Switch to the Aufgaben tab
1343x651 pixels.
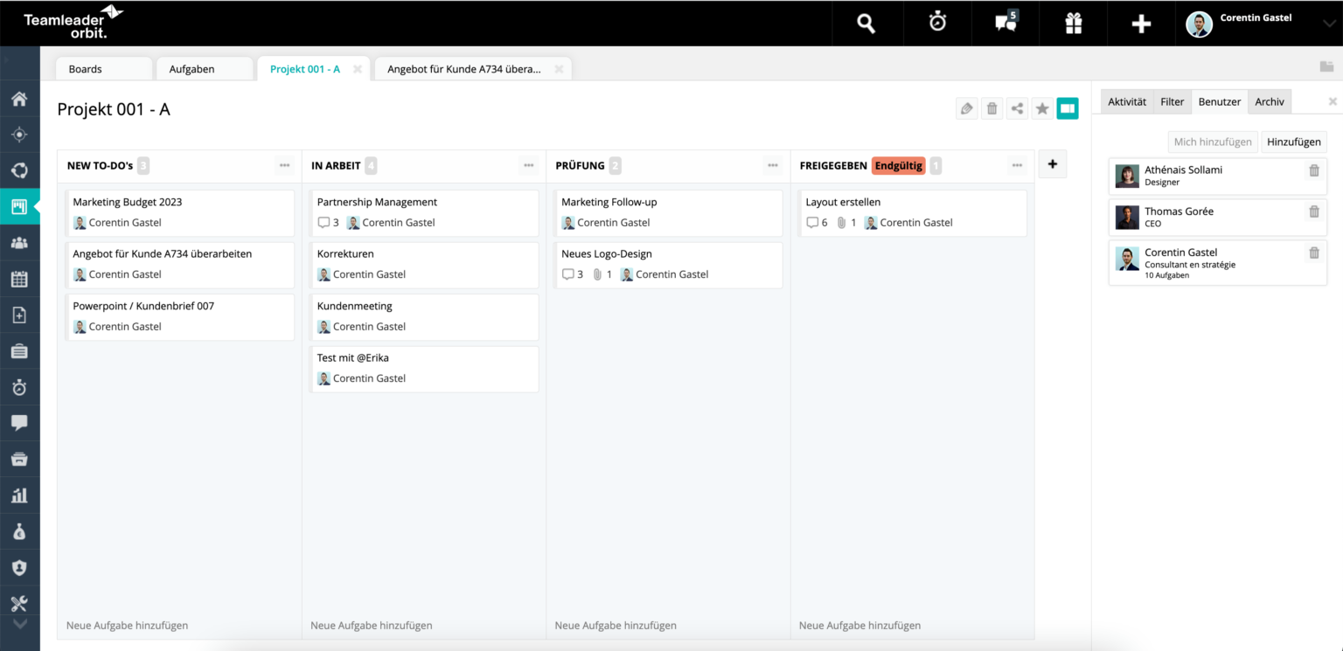pos(191,68)
